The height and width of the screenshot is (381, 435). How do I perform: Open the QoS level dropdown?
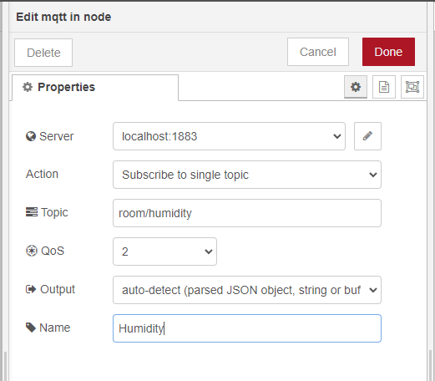pos(164,251)
